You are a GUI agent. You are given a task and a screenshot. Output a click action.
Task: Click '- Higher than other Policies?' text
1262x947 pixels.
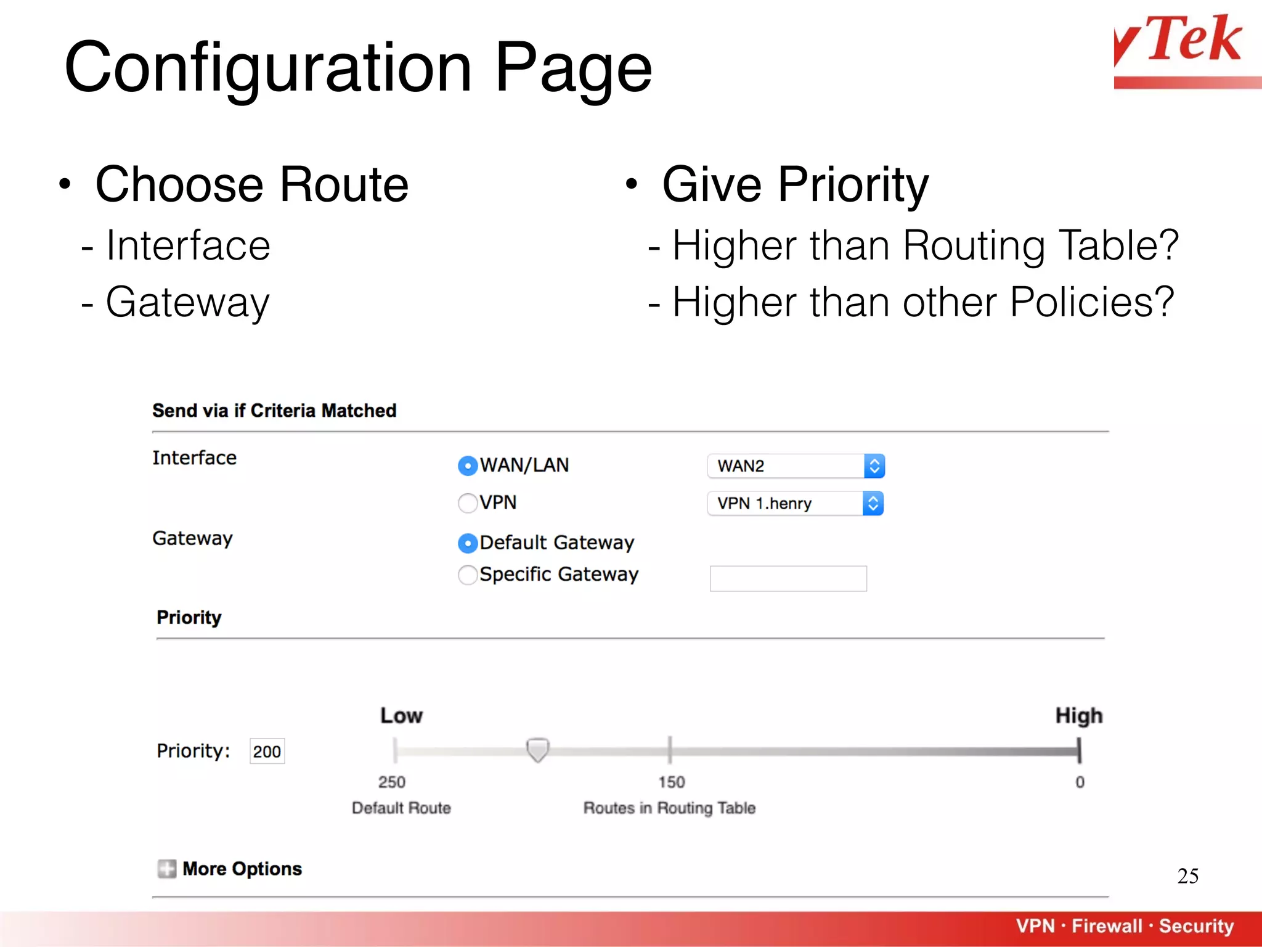pyautogui.click(x=911, y=302)
